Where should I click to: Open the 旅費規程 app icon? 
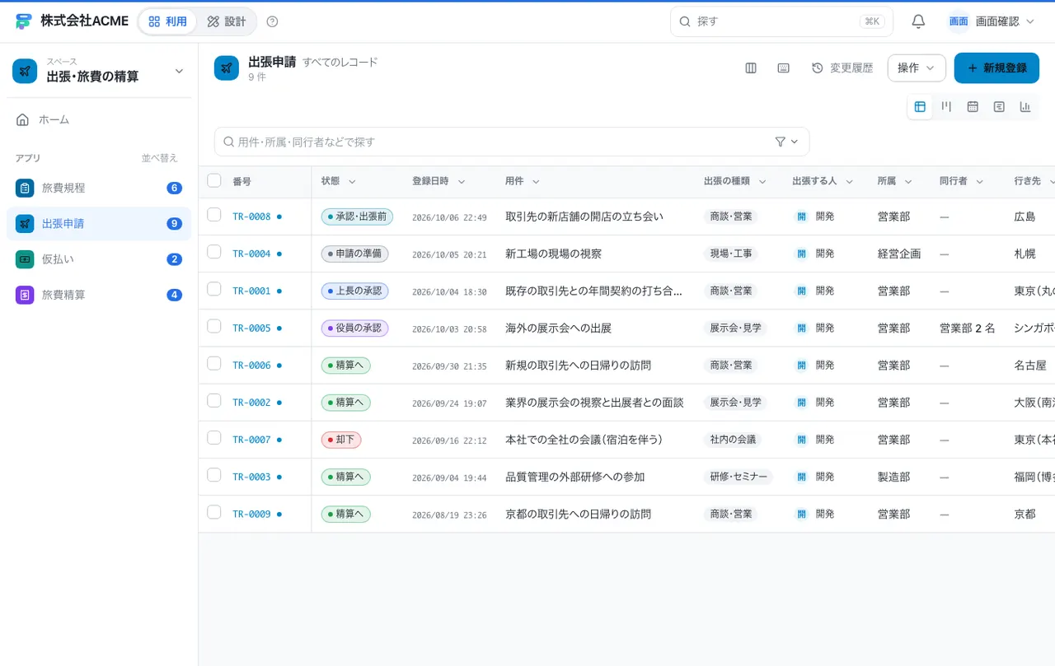pyautogui.click(x=25, y=188)
